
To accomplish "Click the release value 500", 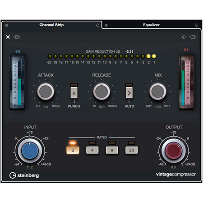I will [101, 107].
